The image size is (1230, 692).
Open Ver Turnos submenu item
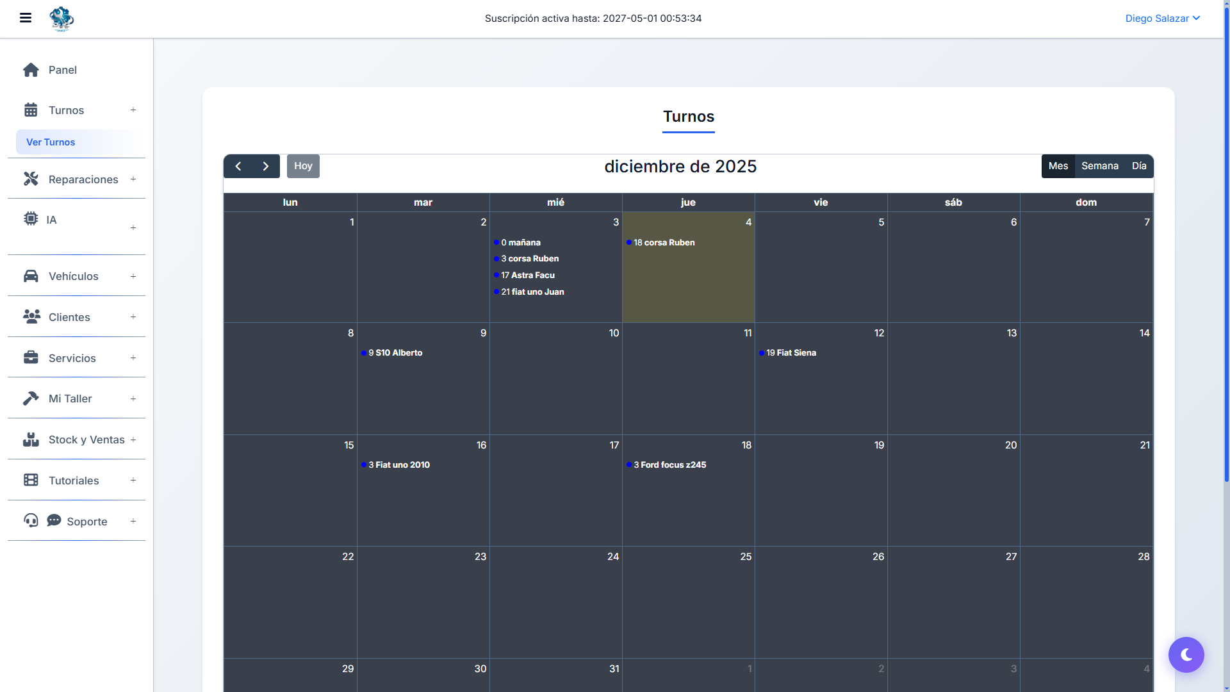(51, 142)
